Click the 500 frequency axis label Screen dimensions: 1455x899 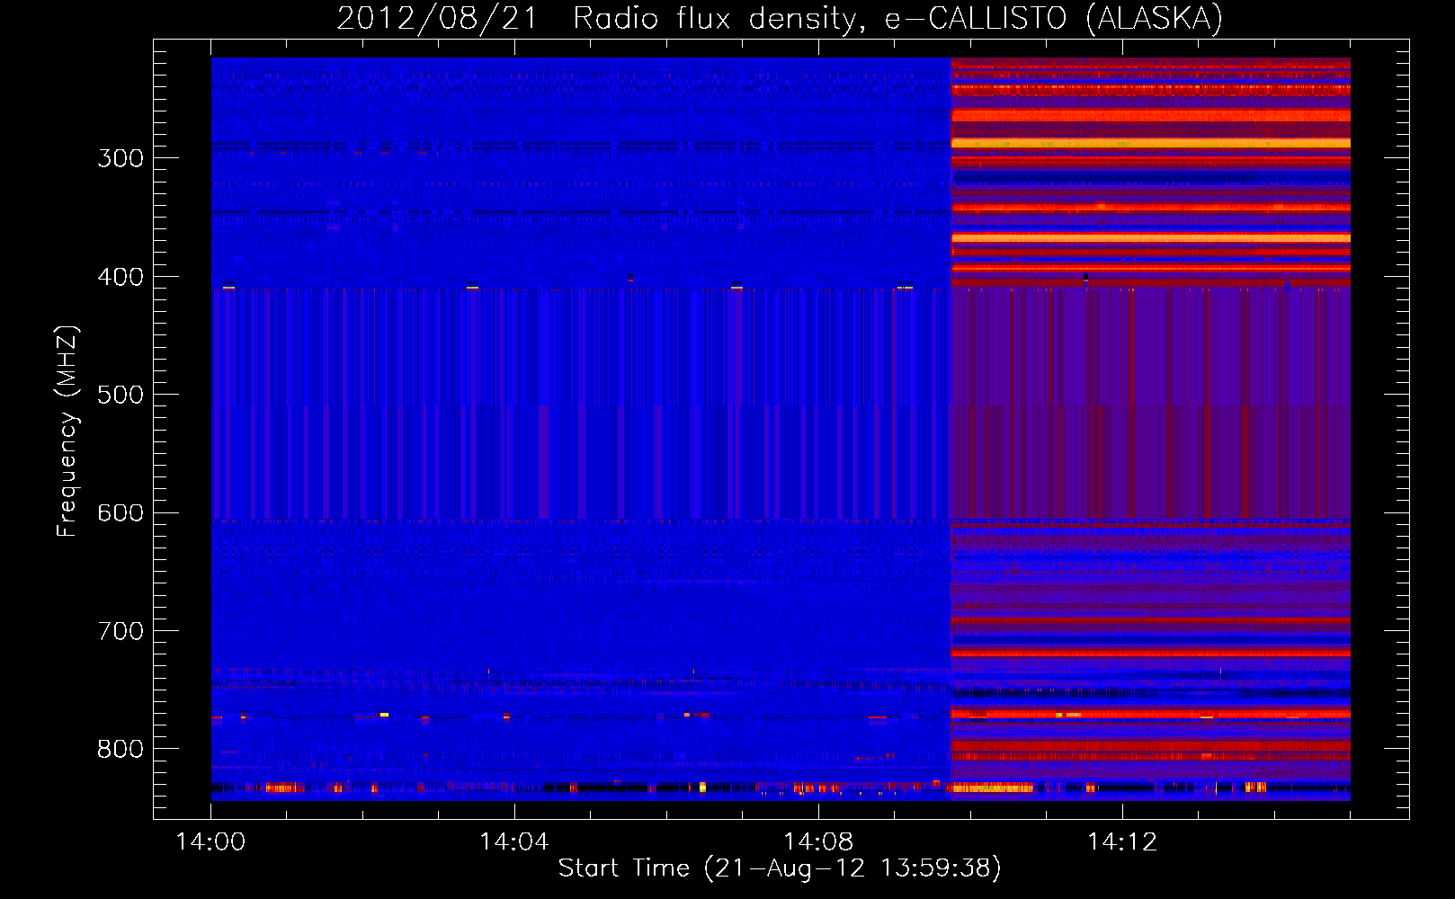coord(121,395)
